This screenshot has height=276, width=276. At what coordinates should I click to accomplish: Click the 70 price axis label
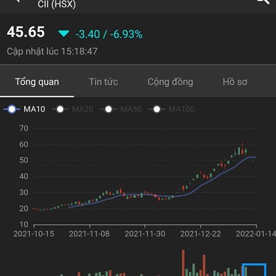tap(24, 128)
